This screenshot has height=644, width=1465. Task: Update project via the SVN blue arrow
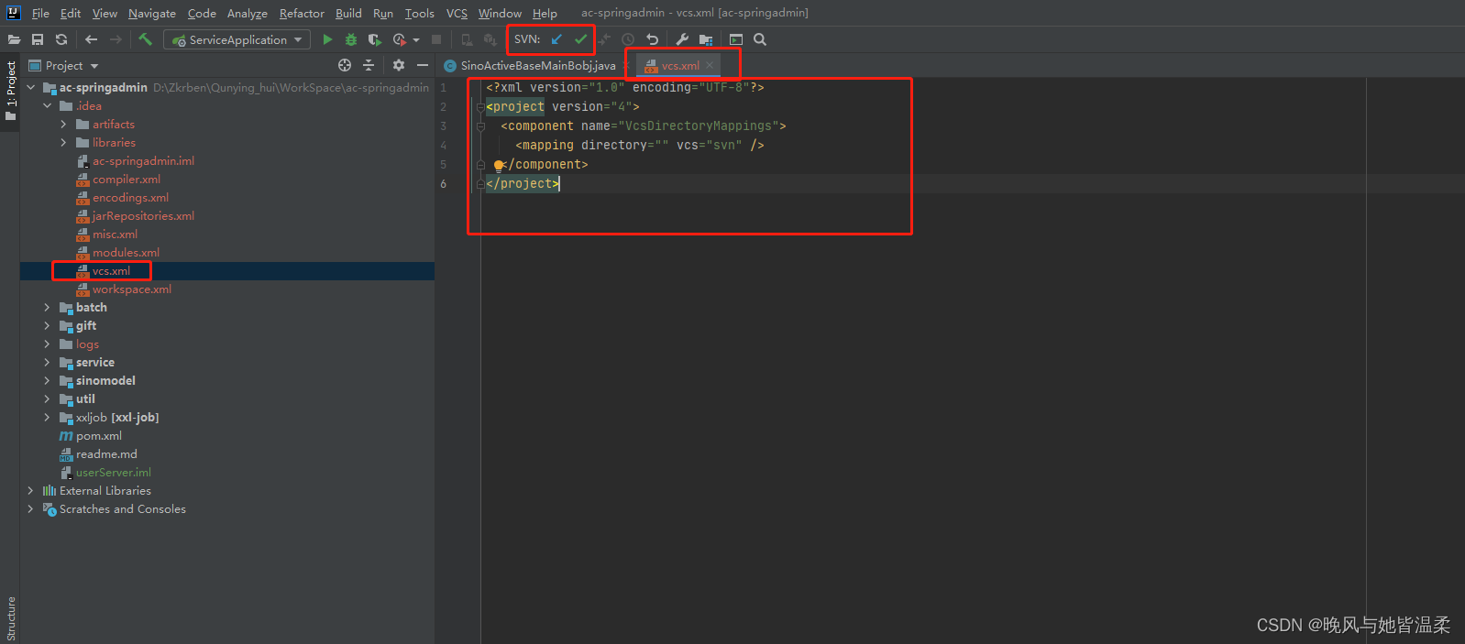pyautogui.click(x=556, y=39)
